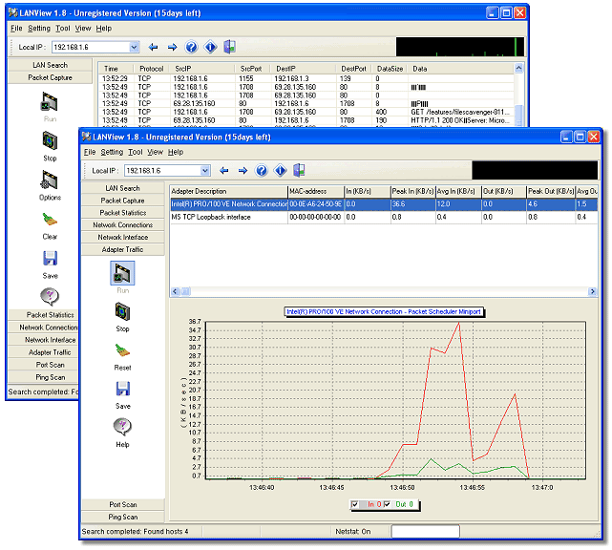Click info icon in back window toolbar
This screenshot has height=550, width=612.
pyautogui.click(x=210, y=47)
